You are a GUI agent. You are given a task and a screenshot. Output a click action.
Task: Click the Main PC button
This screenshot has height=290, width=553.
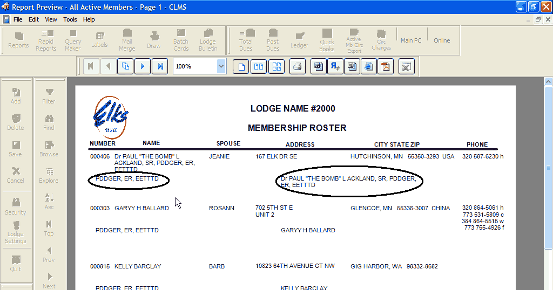411,40
